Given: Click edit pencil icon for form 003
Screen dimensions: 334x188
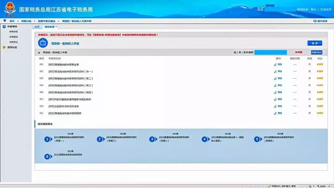Looking at the screenshot, I should pyautogui.click(x=275, y=79).
